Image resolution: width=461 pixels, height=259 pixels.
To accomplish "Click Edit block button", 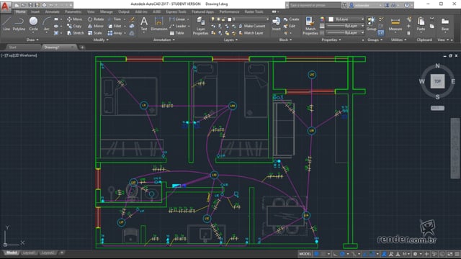I will click(x=290, y=26).
